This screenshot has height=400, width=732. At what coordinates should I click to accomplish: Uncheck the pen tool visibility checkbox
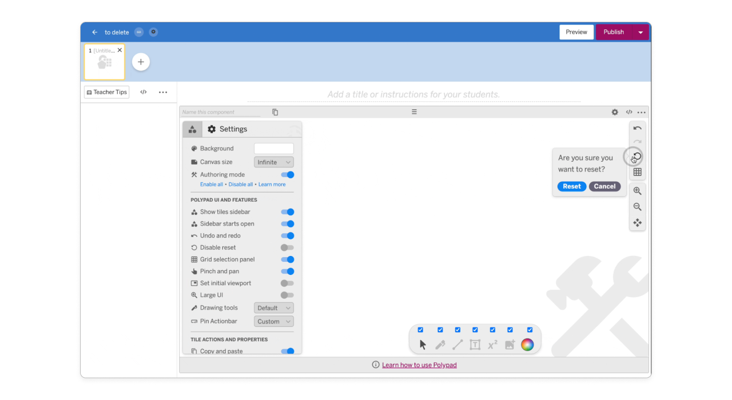440,330
